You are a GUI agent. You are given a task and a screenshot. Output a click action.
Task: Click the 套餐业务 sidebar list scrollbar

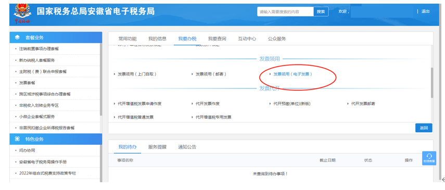pyautogui.click(x=101, y=80)
